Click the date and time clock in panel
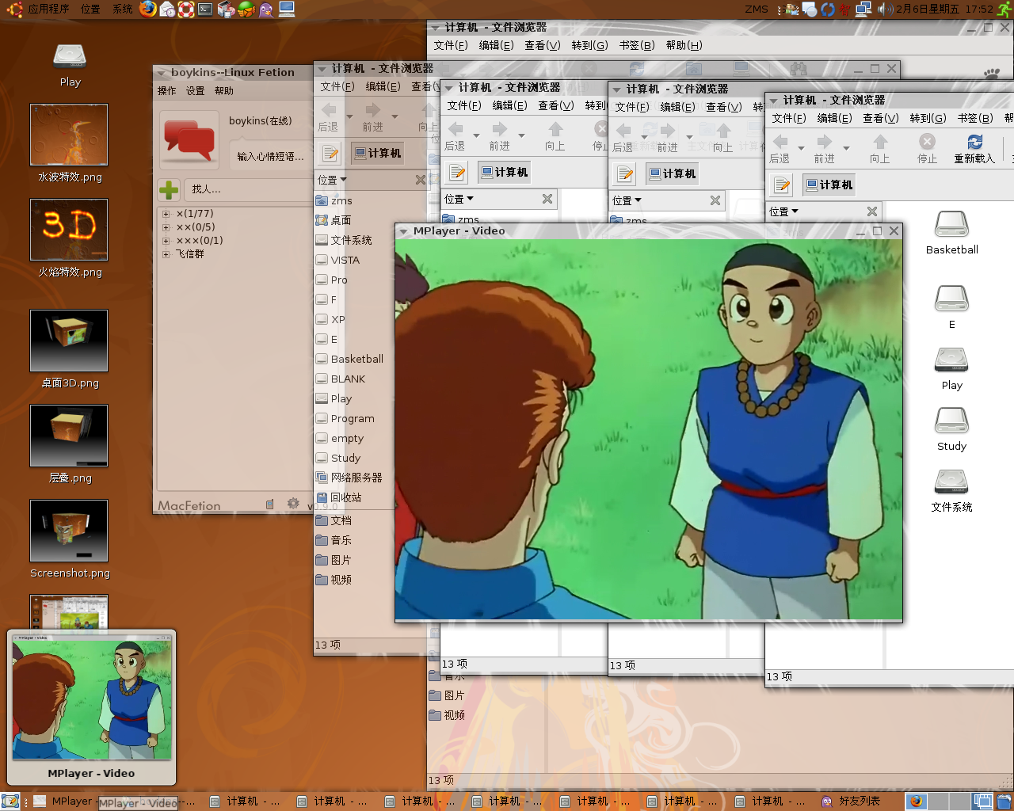This screenshot has width=1014, height=811. pyautogui.click(x=944, y=10)
